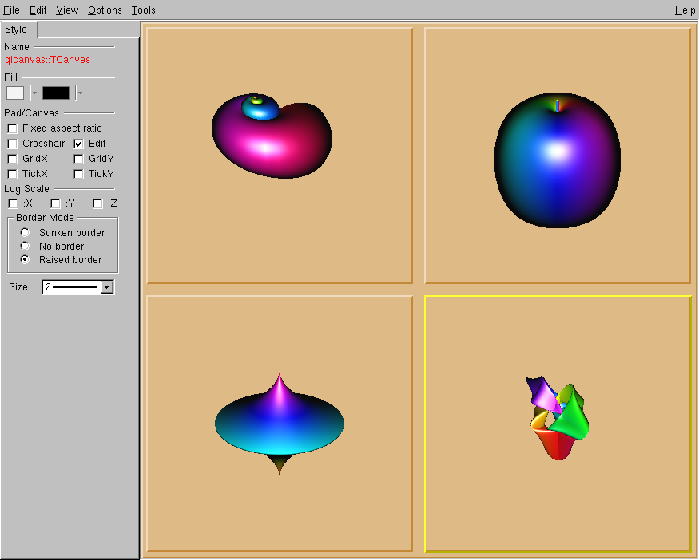Expand the border Size combo box
699x560 pixels.
pyautogui.click(x=107, y=287)
